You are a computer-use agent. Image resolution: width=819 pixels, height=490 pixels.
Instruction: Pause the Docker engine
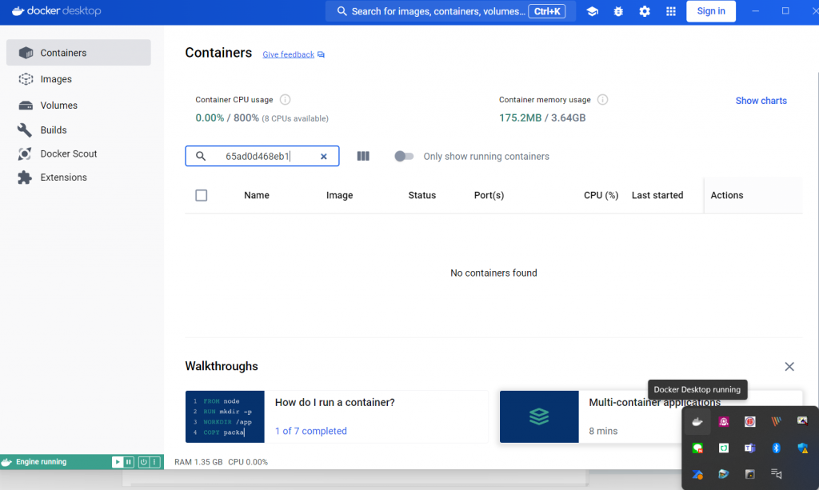pos(129,462)
